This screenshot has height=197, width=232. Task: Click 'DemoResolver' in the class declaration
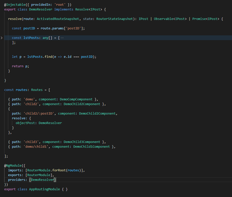click(41, 9)
